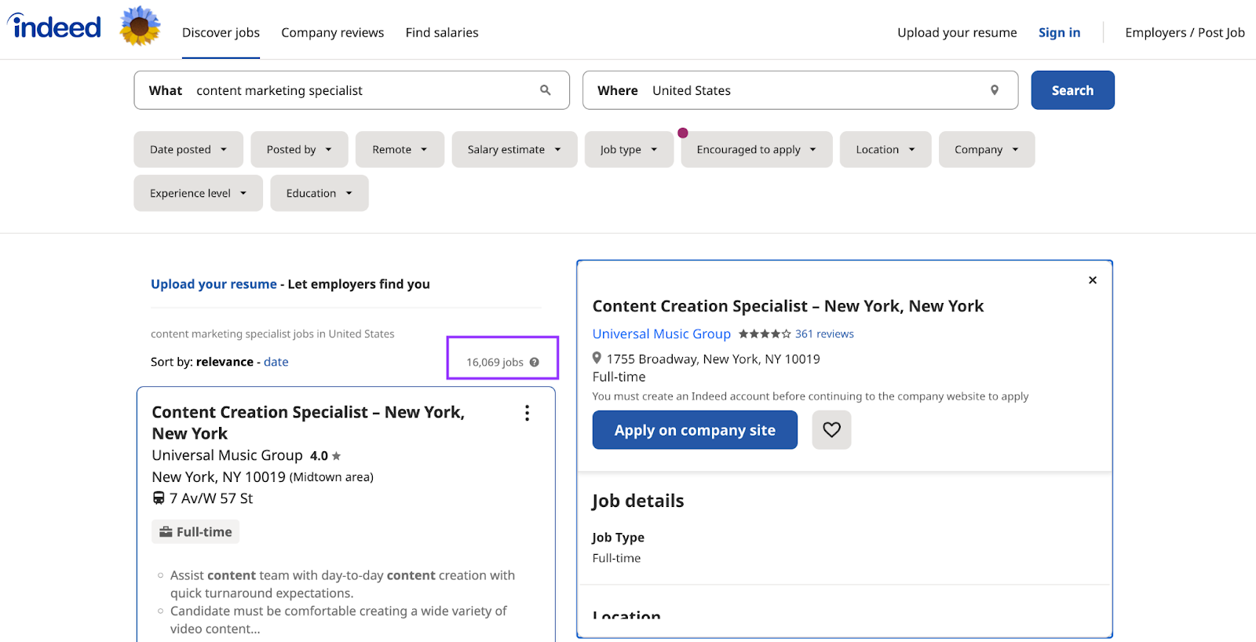Click the location pin in Where field
The height and width of the screenshot is (642, 1256).
pyautogui.click(x=994, y=90)
